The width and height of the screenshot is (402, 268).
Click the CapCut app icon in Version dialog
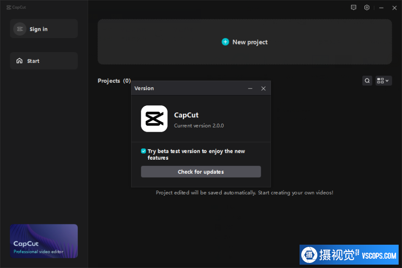pos(154,119)
